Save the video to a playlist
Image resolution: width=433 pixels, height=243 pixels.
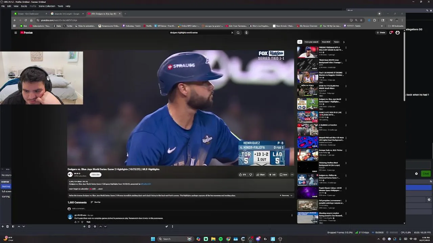[x=283, y=174]
